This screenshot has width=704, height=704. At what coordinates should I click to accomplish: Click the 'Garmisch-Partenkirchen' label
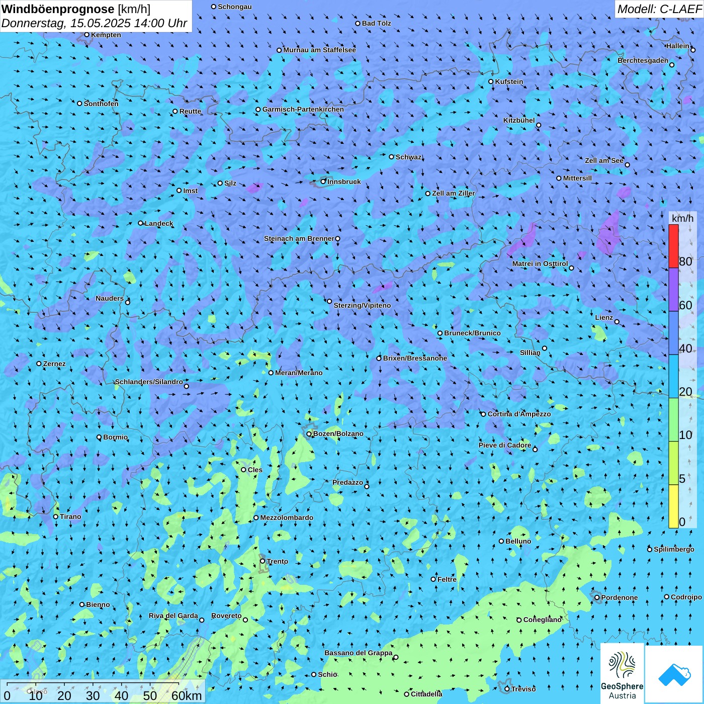[x=303, y=110]
